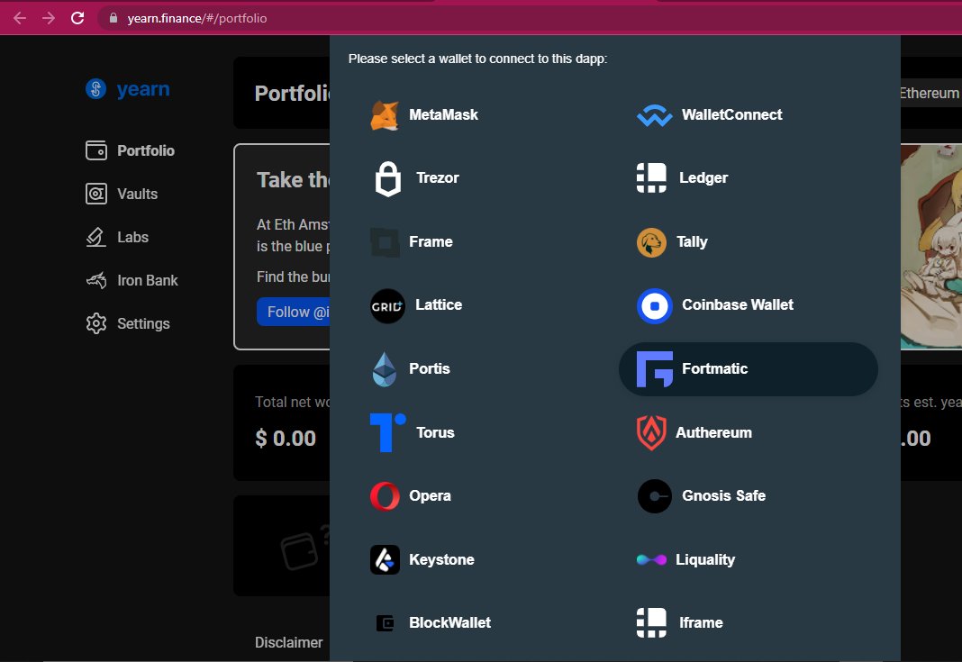Click the BlockWallet icon
Image resolution: width=962 pixels, height=662 pixels.
click(x=385, y=623)
